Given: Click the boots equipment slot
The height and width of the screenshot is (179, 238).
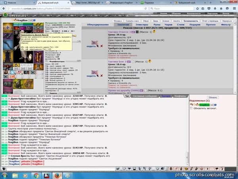Looking at the screenshot, I should 38,67.
